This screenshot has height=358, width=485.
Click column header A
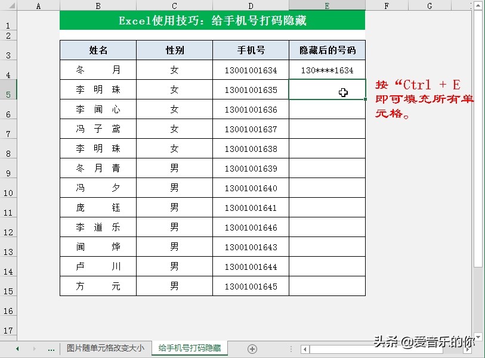(38, 6)
